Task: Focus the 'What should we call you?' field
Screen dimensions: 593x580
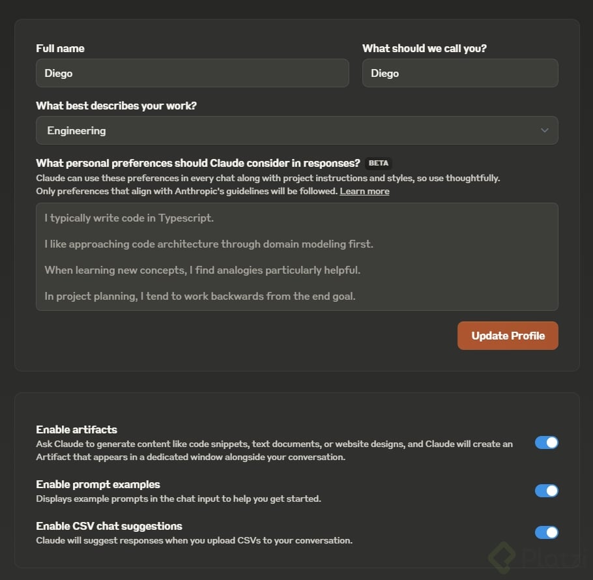Action: 459,73
